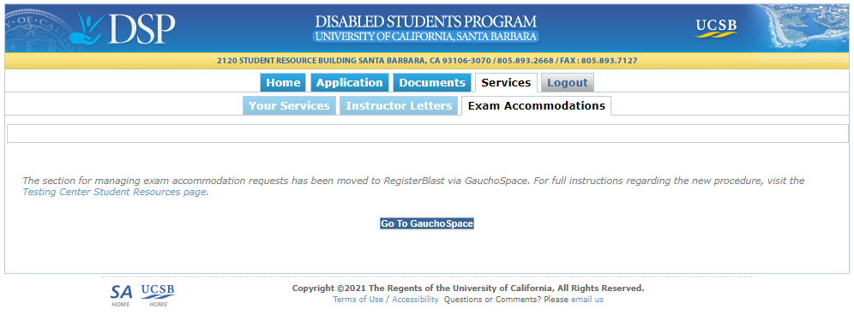This screenshot has width=854, height=333.
Task: Click the Disabled Students Program title banner
Action: pos(426,29)
